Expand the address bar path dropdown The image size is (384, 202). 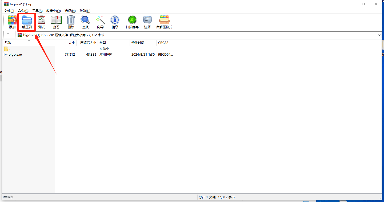tap(379, 35)
